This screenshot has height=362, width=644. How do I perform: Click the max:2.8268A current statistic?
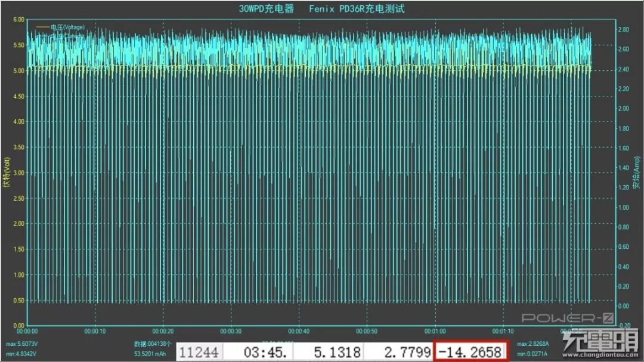[x=532, y=344]
